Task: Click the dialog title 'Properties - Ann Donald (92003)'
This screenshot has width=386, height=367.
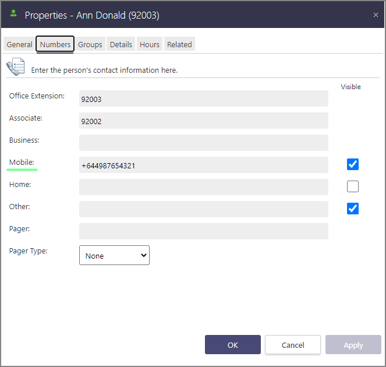Action: (x=92, y=15)
